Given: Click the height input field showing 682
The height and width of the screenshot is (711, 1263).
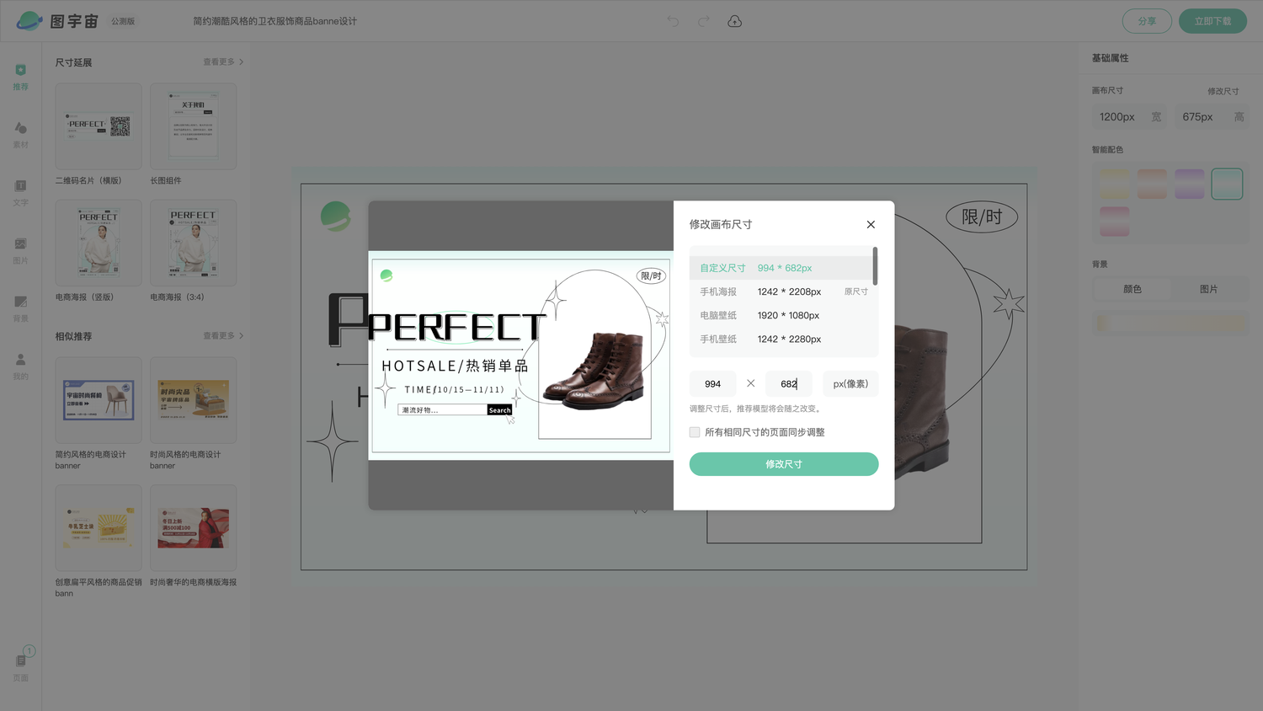Looking at the screenshot, I should click(x=789, y=383).
